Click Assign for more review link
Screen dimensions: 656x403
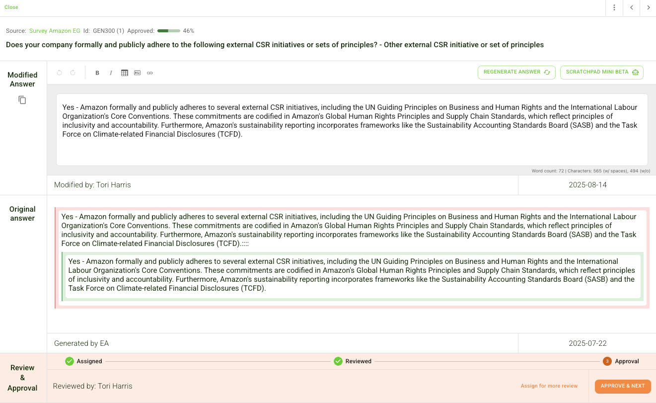pyautogui.click(x=549, y=386)
